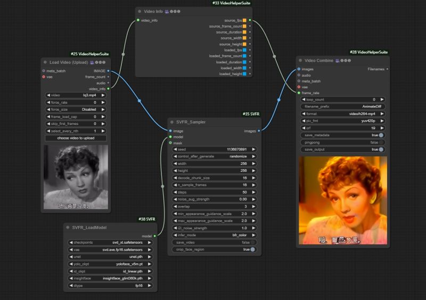Viewport: 426px width, 300px height.
Task: Click the VideoHelperSuite icon on Video Info title
Action: click(167, 11)
